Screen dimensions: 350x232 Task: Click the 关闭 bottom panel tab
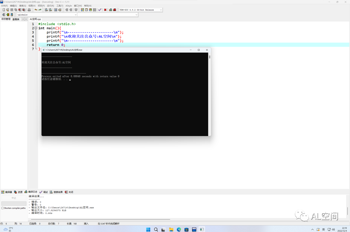click(x=69, y=192)
